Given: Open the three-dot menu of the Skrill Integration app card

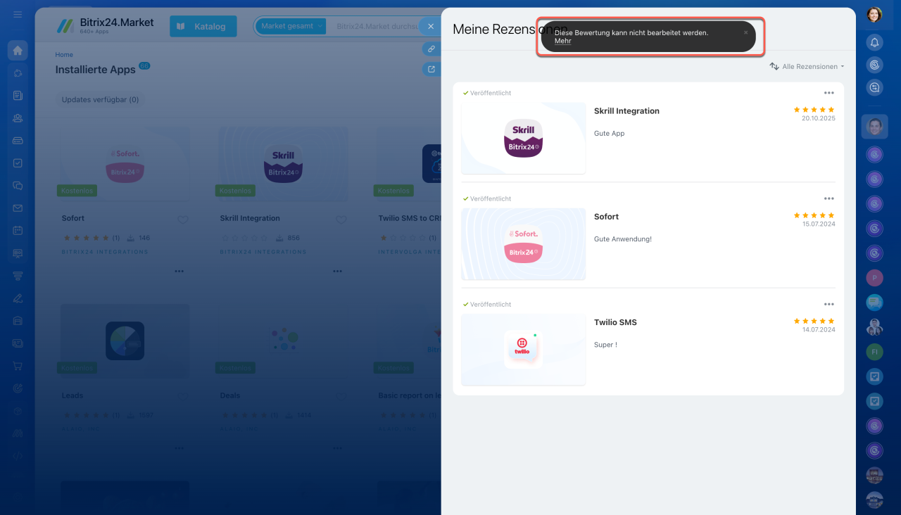Looking at the screenshot, I should pos(338,272).
